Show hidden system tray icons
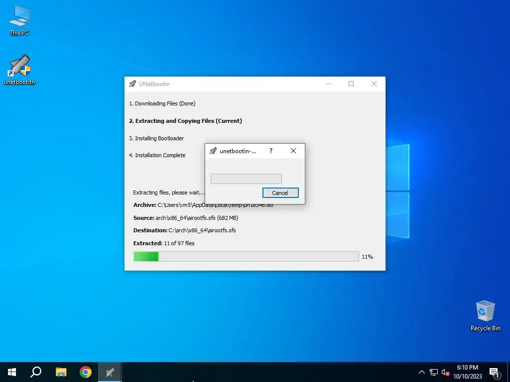 pos(421,372)
